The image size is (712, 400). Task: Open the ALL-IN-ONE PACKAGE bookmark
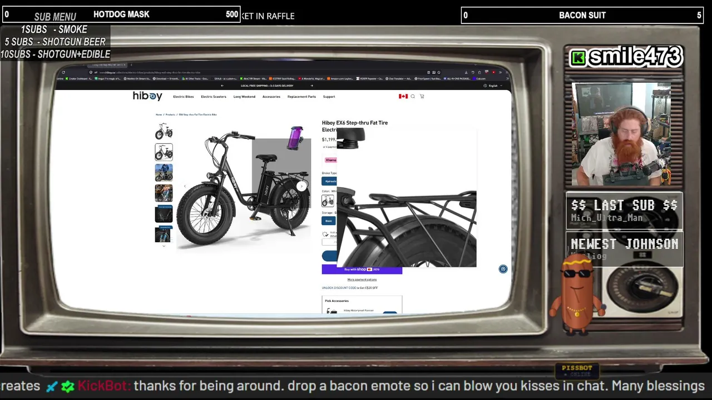point(456,79)
